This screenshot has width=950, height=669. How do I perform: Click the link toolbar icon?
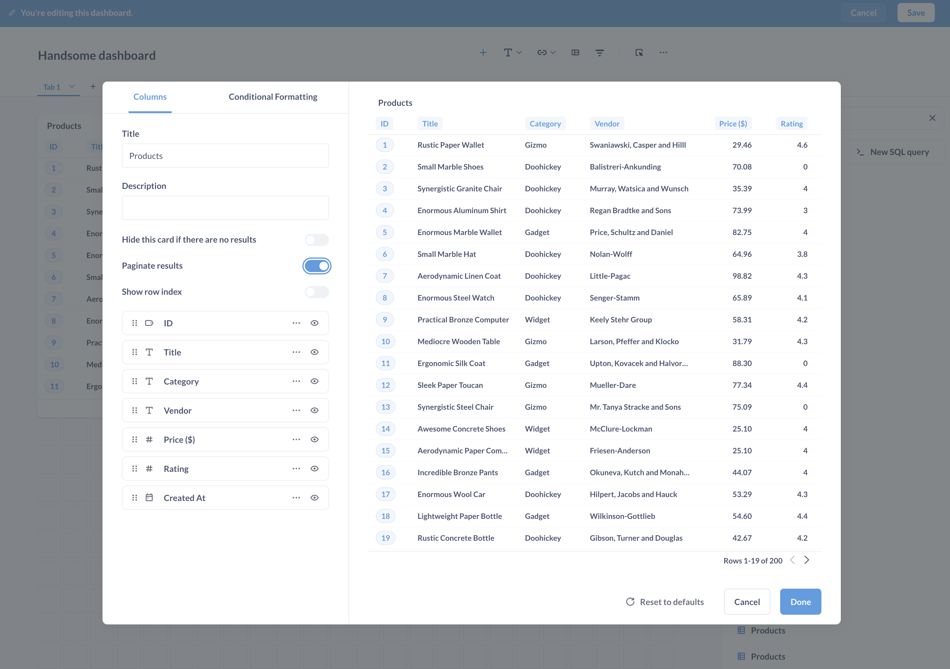coord(541,52)
